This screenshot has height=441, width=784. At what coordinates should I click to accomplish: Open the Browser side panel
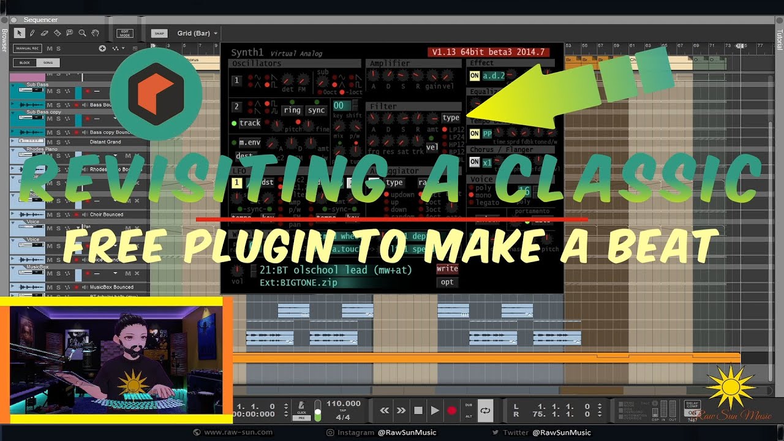4,39
